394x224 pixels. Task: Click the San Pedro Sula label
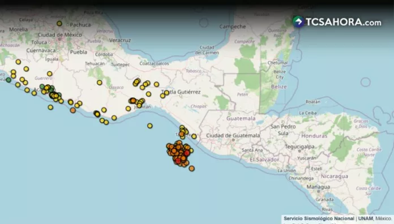(283, 130)
